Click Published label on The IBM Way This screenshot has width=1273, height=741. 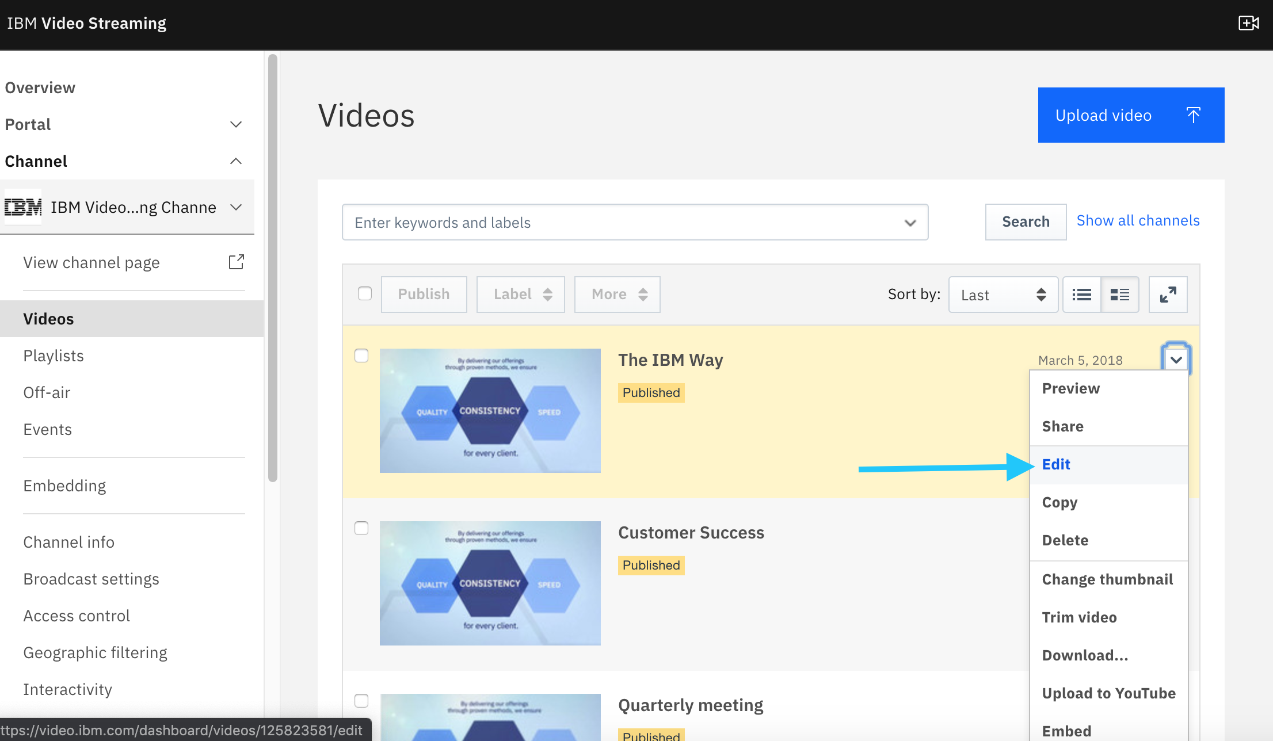[651, 393]
